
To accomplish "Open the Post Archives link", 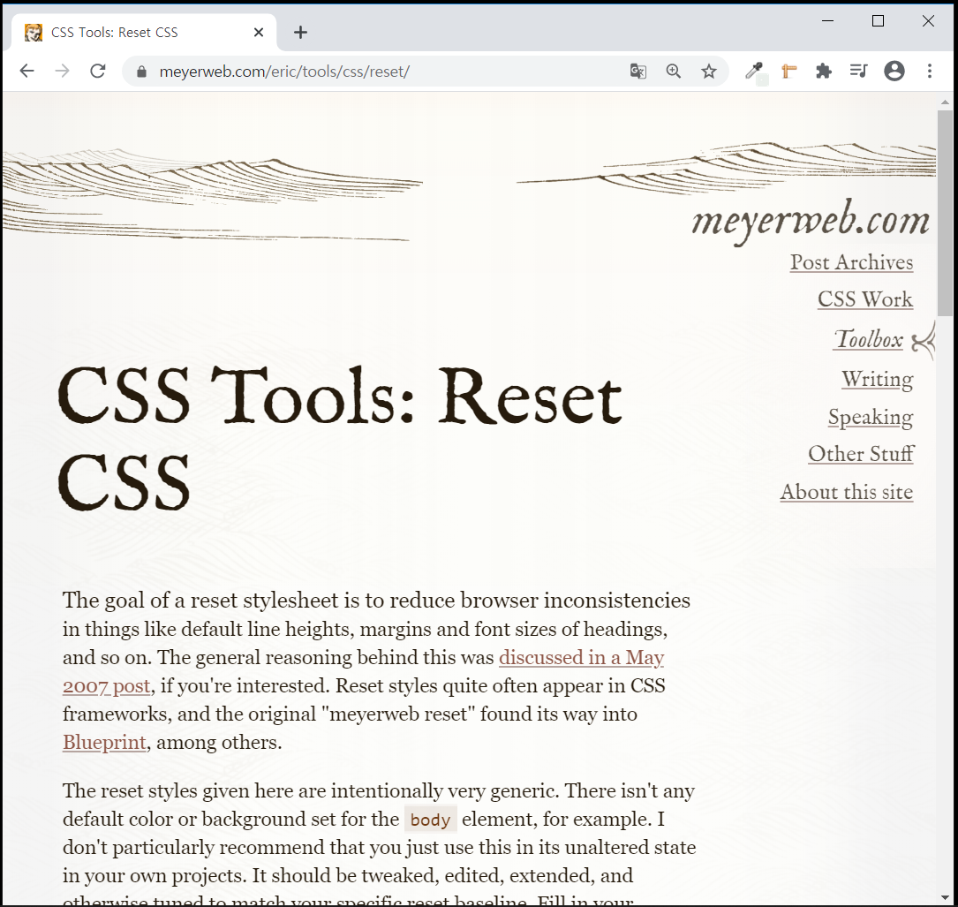I will click(x=851, y=262).
